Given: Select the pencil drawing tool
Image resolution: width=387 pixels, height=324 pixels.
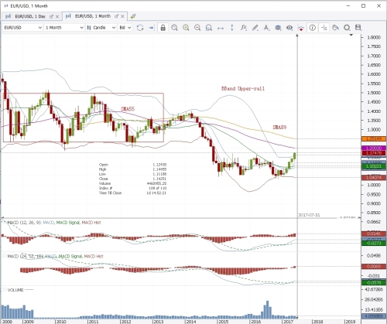Looking at the screenshot, I should coord(255,28).
